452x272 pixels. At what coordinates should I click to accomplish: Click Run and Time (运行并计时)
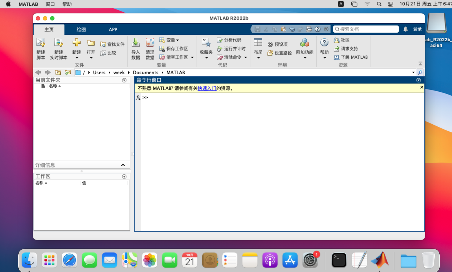(x=231, y=49)
